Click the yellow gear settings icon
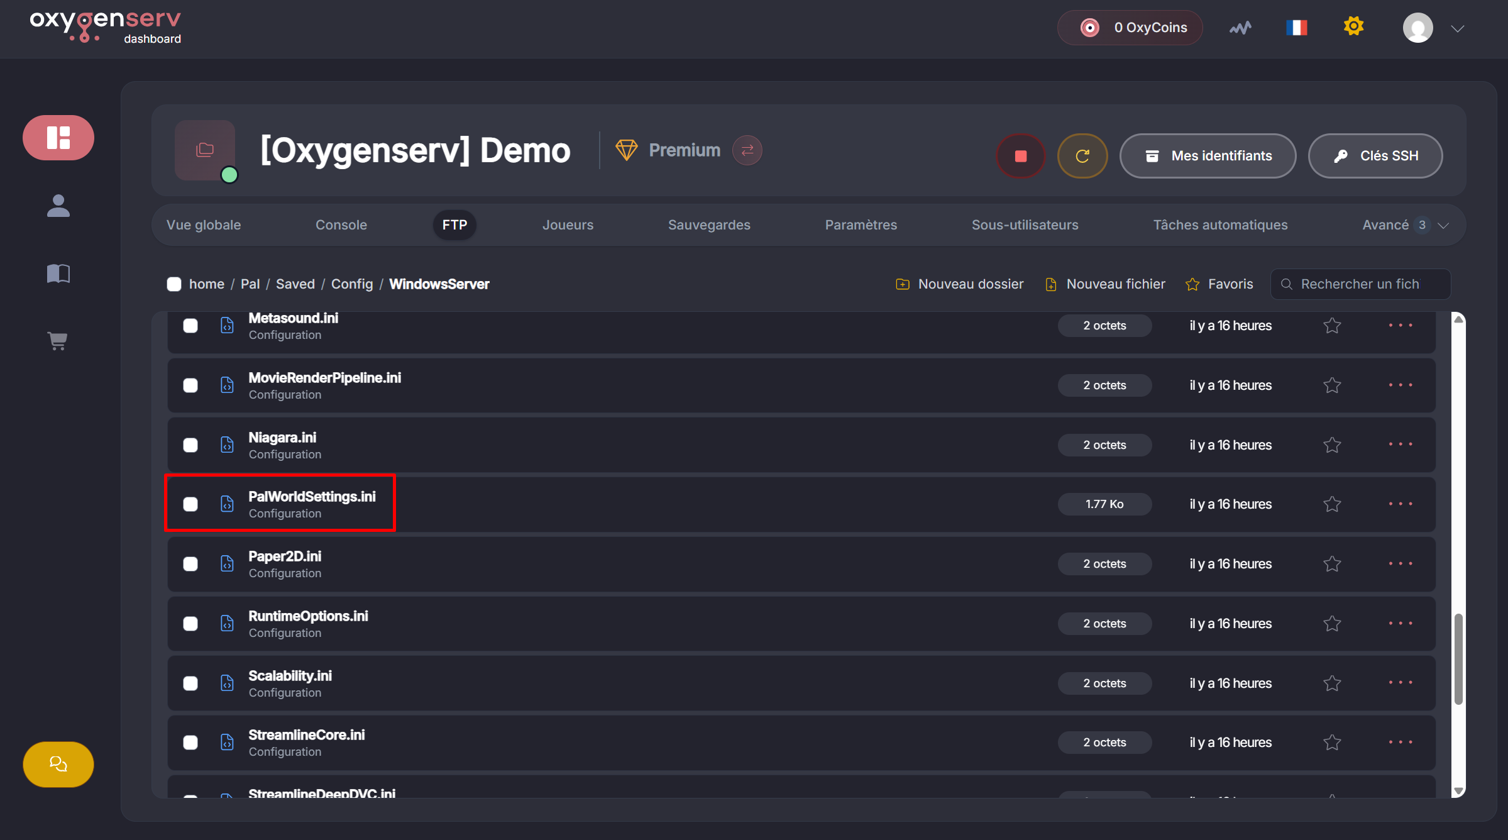The height and width of the screenshot is (840, 1508). (1353, 27)
